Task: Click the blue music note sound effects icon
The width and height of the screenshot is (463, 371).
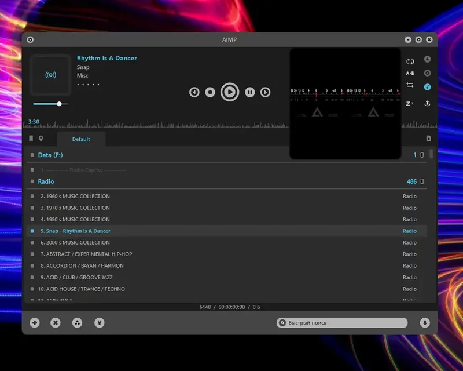Action: coord(427,87)
